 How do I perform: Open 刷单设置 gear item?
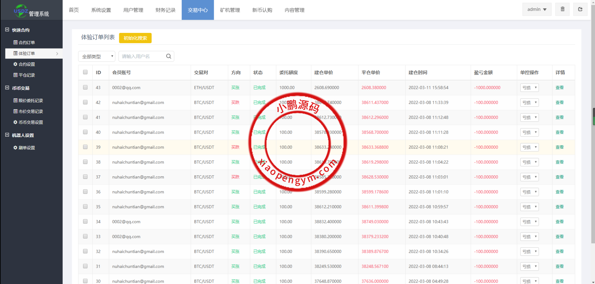[x=24, y=148]
